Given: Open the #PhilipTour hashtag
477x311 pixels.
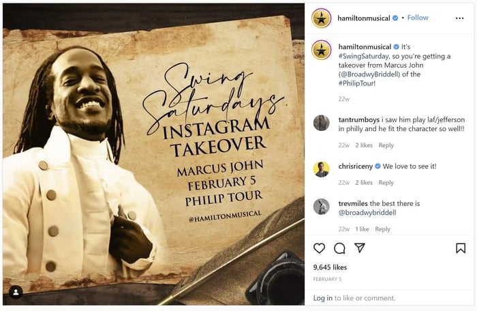Looking at the screenshot, I should [x=357, y=83].
